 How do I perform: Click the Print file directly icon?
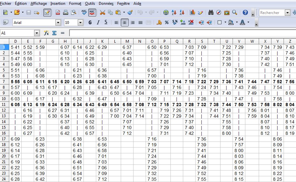coord(66,13)
